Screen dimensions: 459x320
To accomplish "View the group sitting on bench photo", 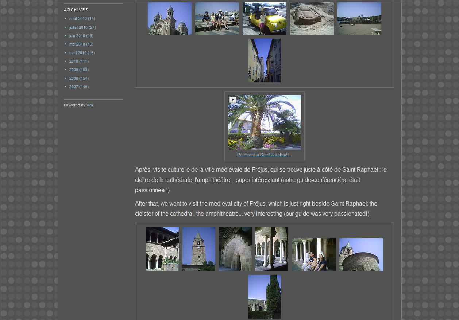I will 217,19.
